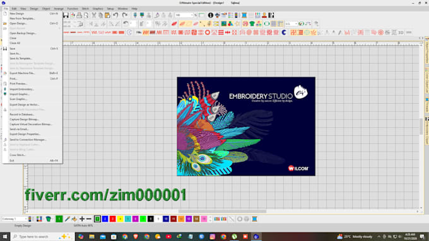
Task: Click the black info circle toolbar icon
Action: [x=210, y=15]
